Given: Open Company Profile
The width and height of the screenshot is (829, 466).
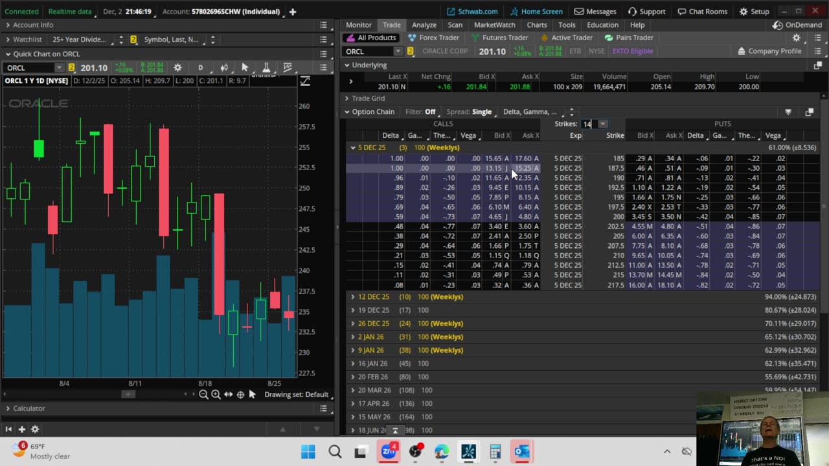Looking at the screenshot, I should coord(769,51).
